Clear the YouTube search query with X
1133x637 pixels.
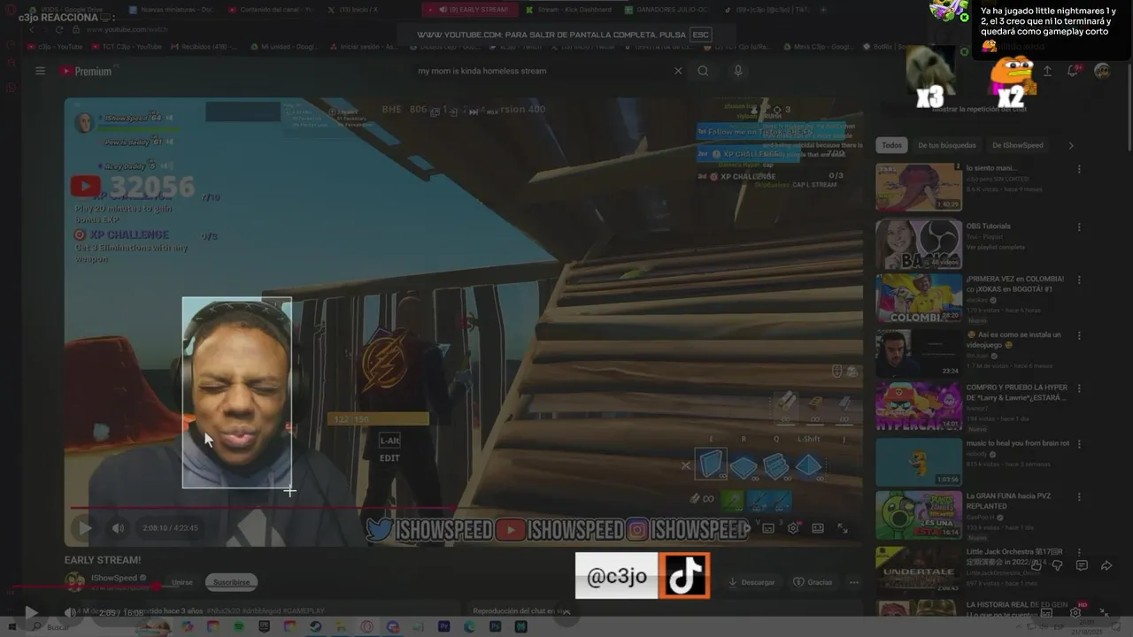coord(678,71)
